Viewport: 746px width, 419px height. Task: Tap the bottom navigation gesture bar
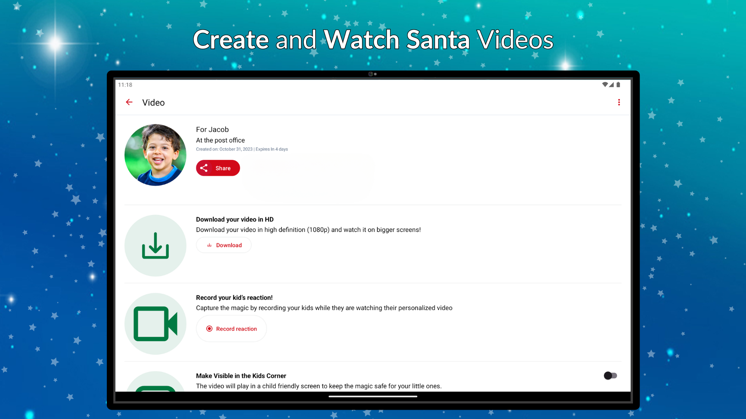[x=373, y=396]
